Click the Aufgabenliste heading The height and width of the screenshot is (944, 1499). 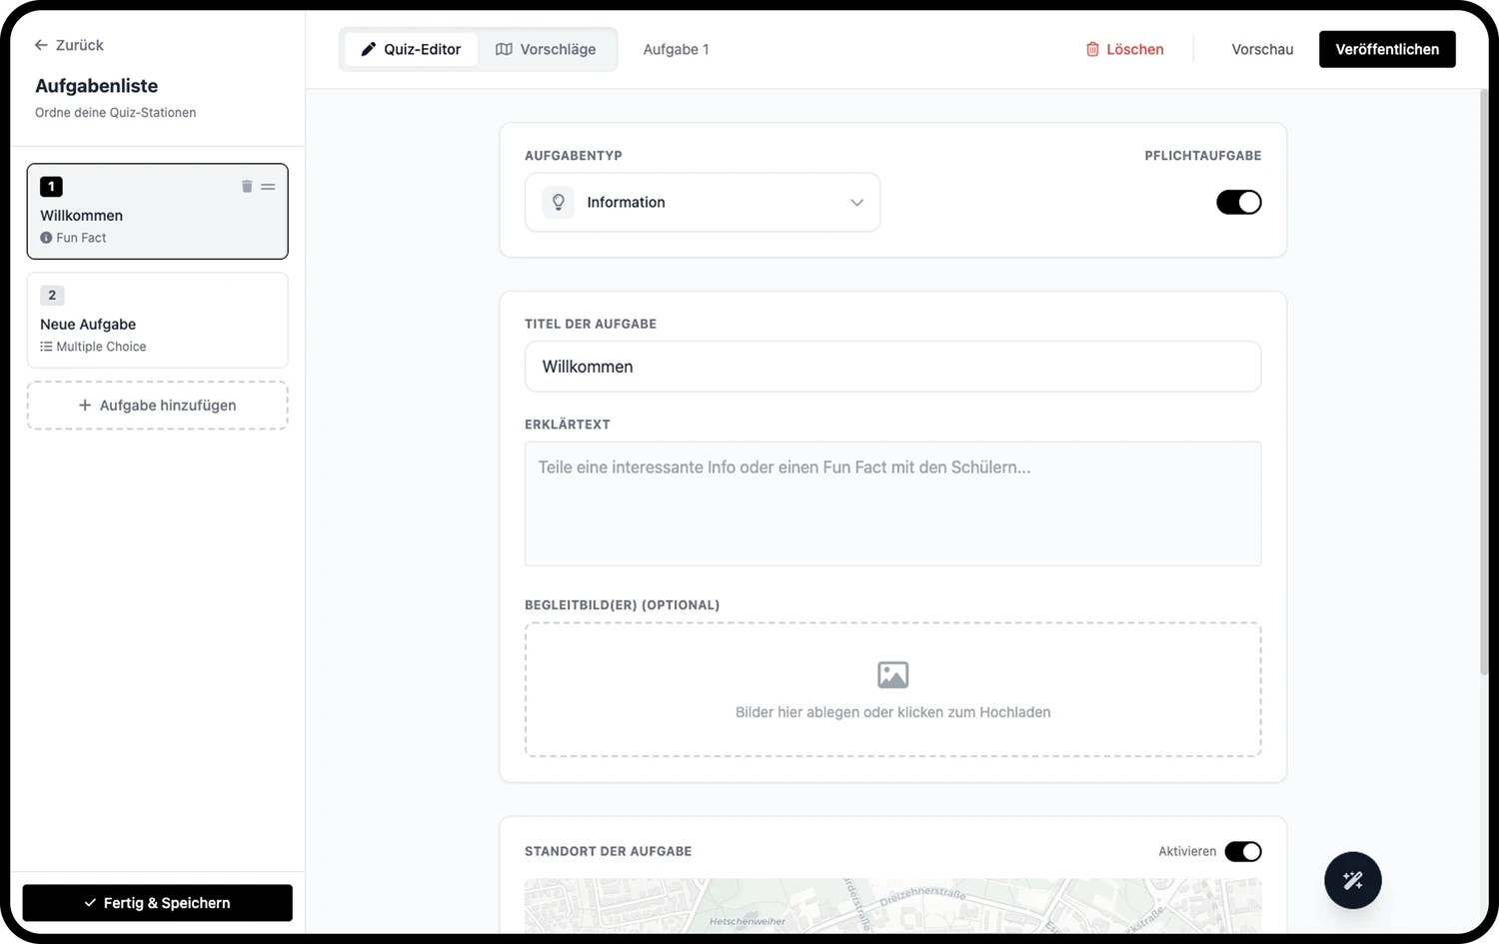click(96, 86)
